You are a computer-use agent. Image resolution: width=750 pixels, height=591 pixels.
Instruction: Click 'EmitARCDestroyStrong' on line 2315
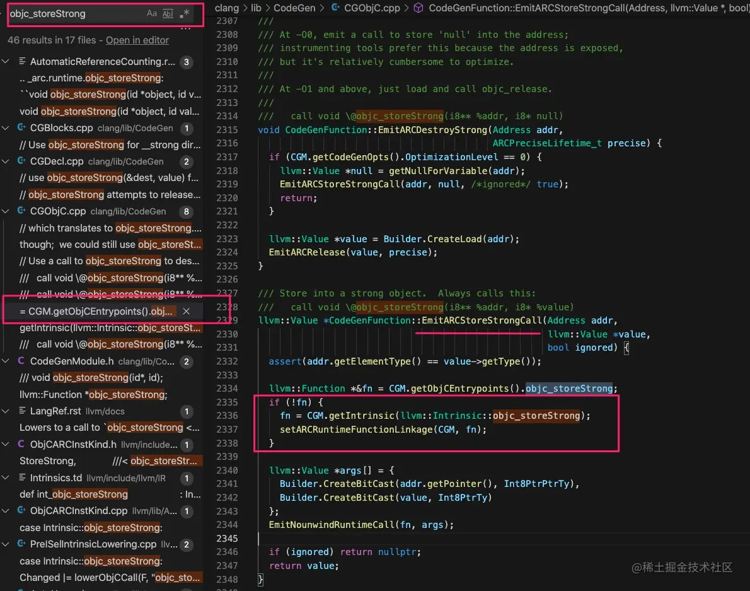tap(432, 130)
